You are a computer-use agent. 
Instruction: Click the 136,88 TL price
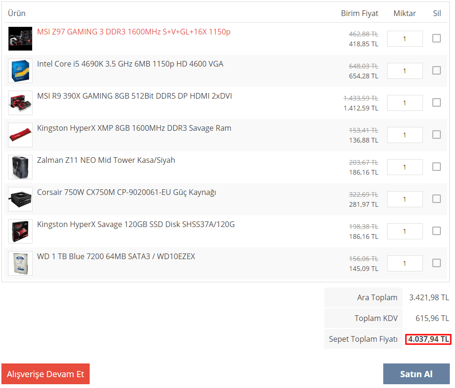point(363,141)
